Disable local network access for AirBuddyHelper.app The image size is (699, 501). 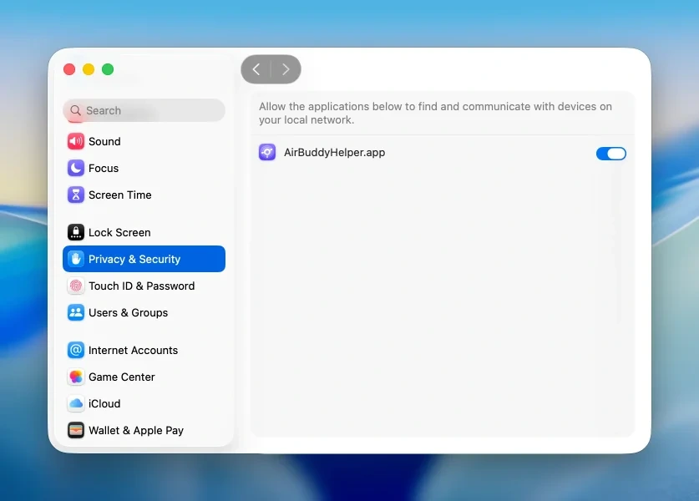pos(611,154)
